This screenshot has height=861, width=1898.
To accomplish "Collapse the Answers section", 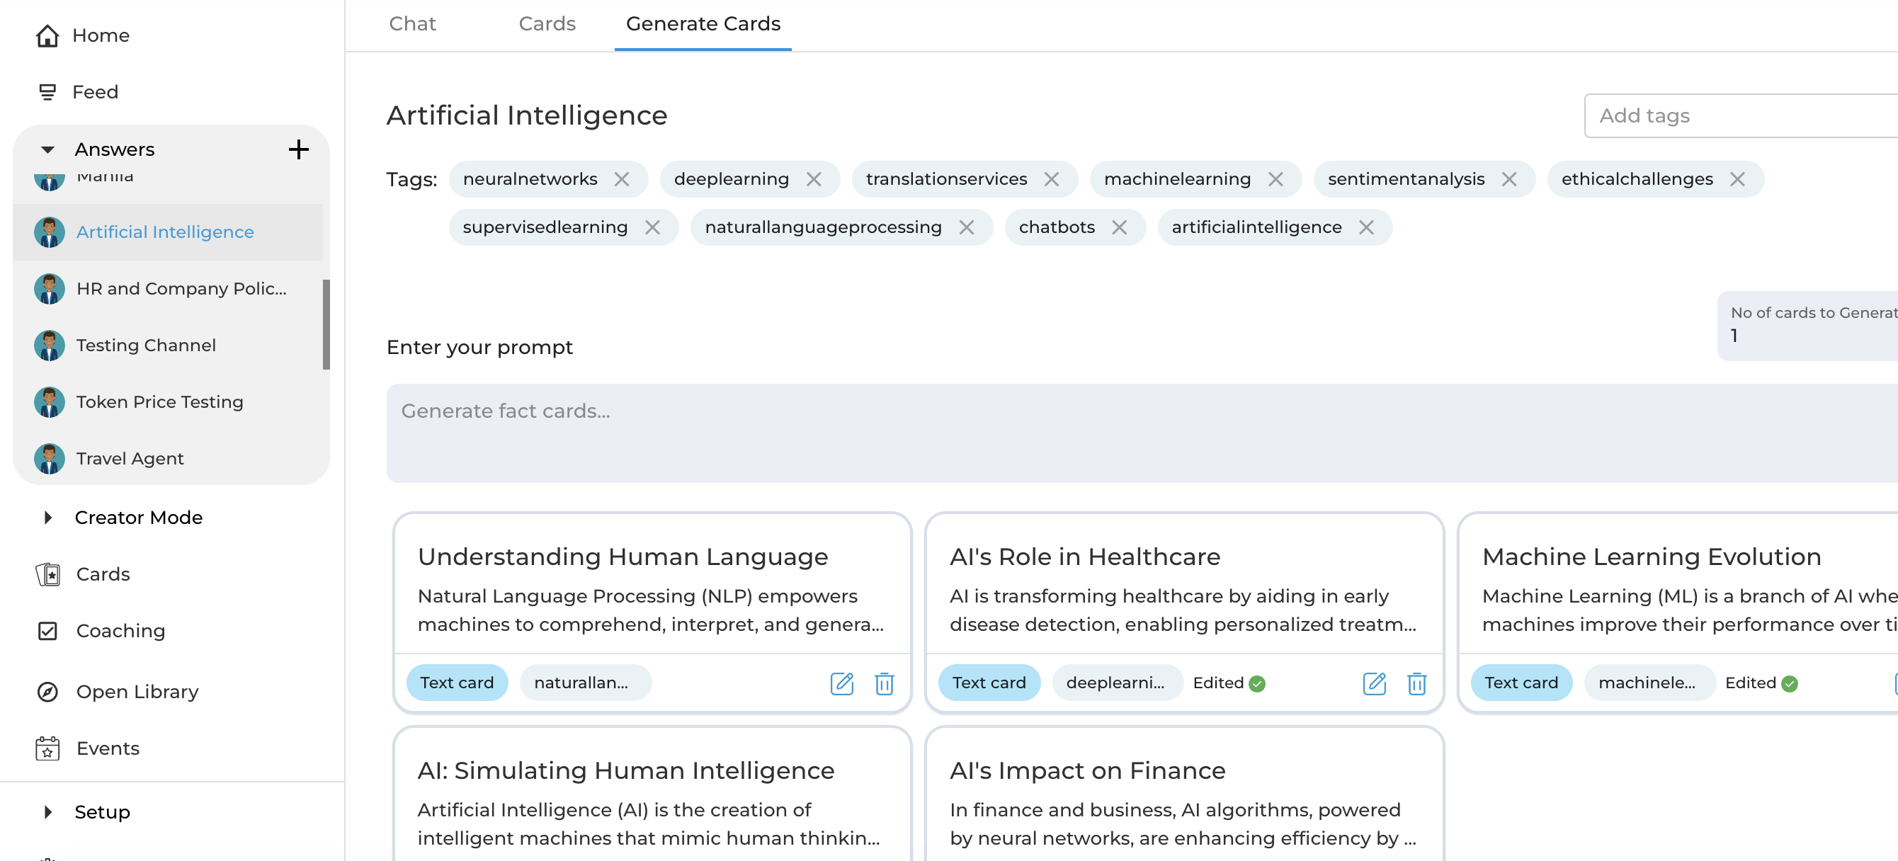I will point(48,149).
